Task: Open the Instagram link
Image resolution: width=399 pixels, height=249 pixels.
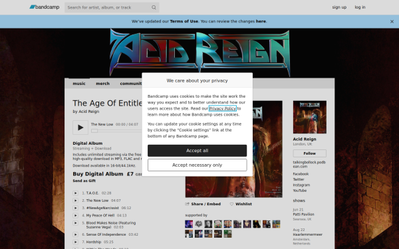Action: coord(301,185)
